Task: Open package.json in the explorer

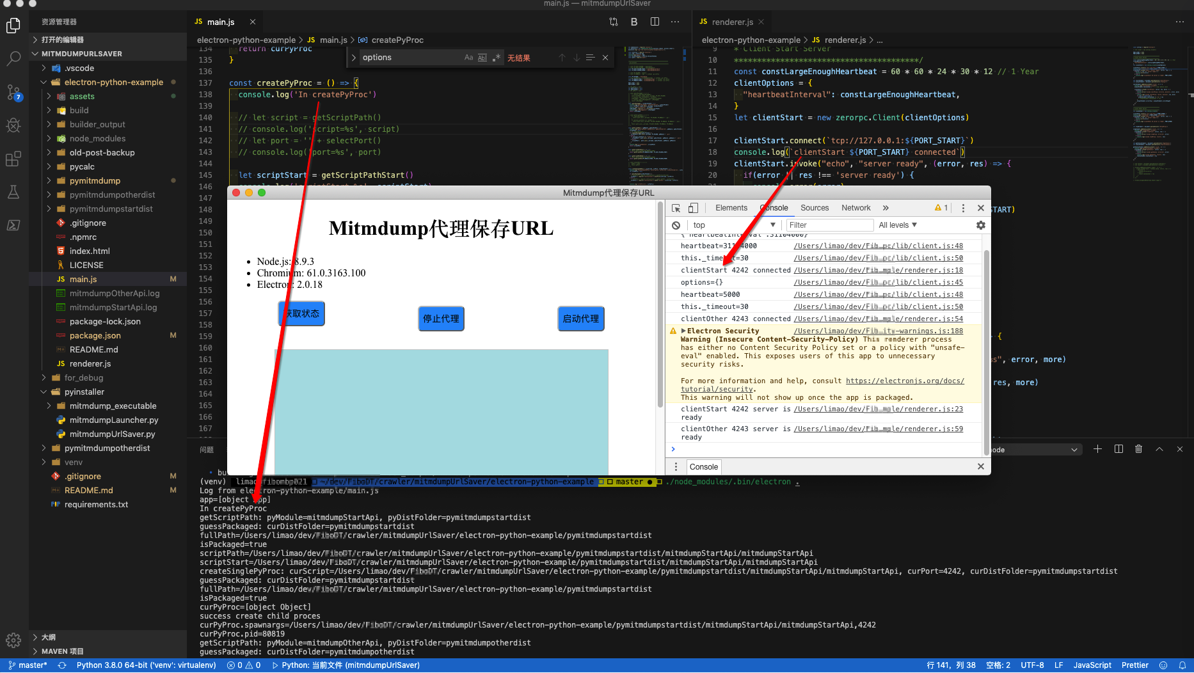Action: (x=107, y=336)
